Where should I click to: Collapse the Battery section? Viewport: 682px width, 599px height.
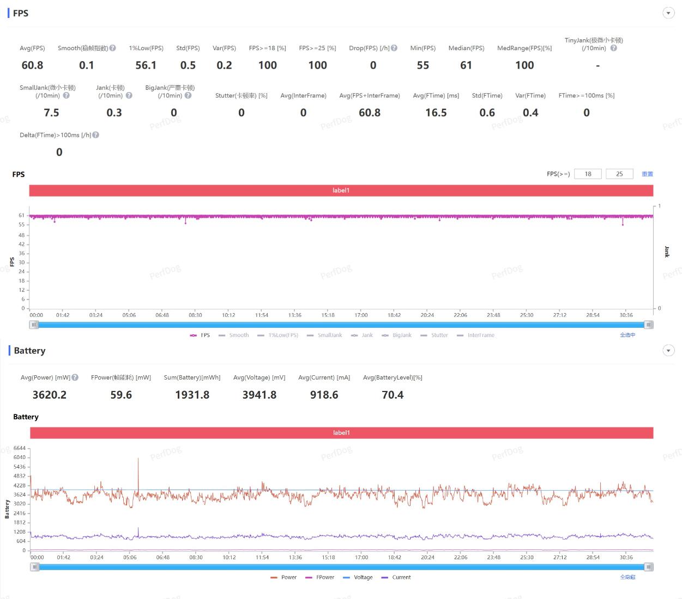pos(668,351)
